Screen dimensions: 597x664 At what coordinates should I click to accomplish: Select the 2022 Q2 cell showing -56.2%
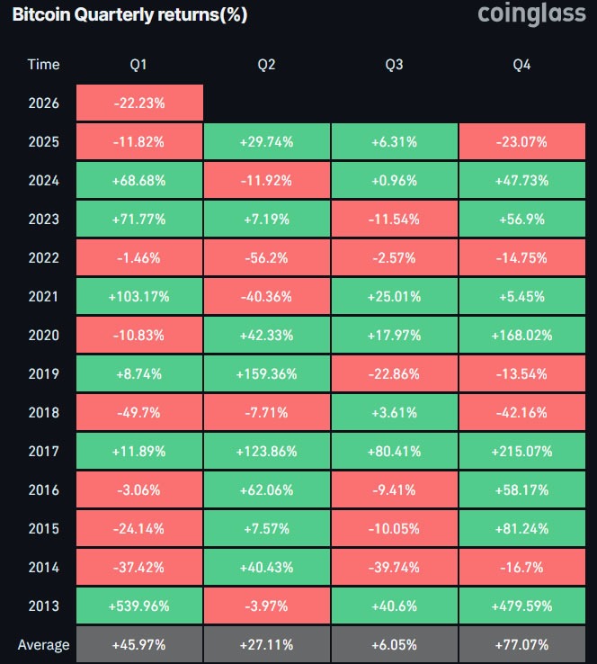(266, 257)
